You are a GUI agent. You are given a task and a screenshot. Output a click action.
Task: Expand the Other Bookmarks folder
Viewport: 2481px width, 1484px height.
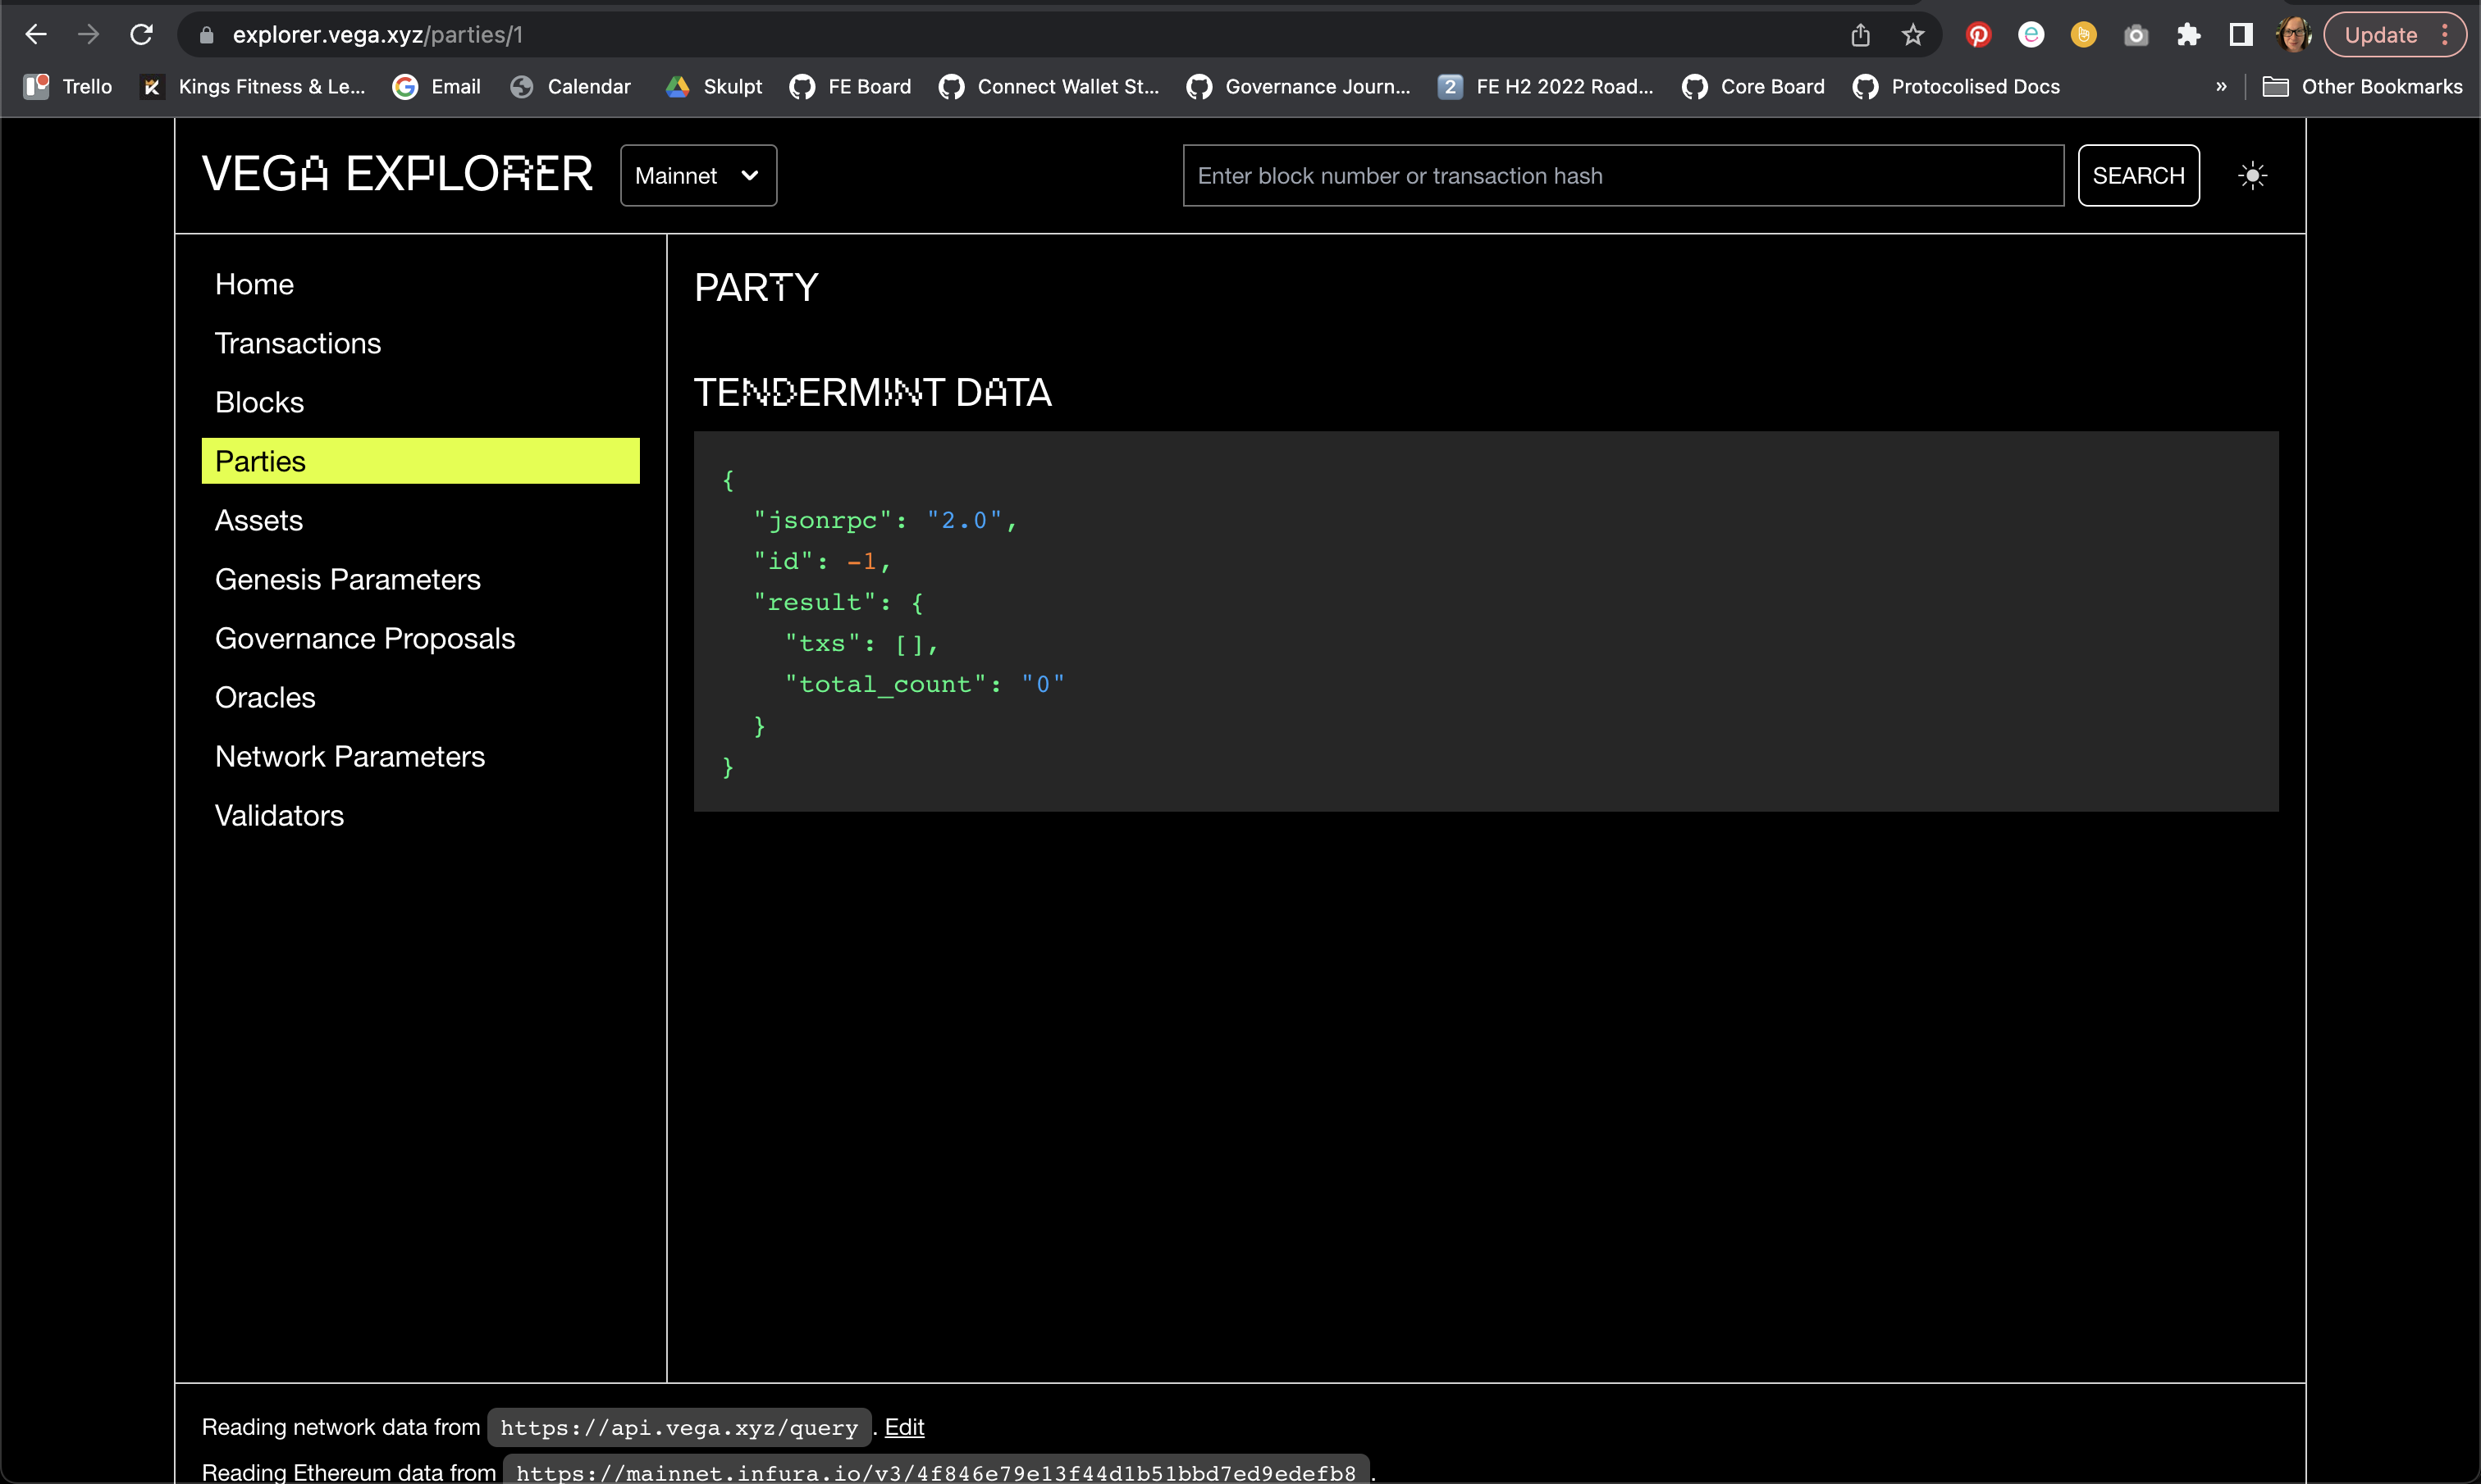[2362, 86]
